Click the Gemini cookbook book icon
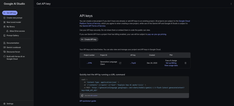This screenshot has height=106, width=234. click(x=4, y=47)
